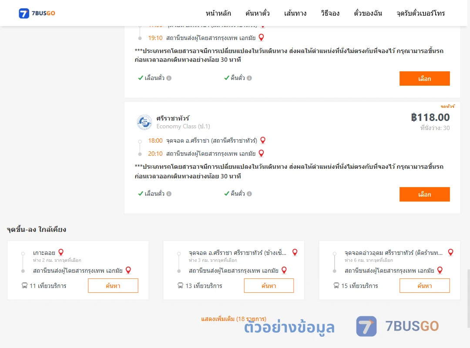Click map pin next to 19:10 Ekkamai station
Screen dimensions: 470x348
(x=262, y=37)
